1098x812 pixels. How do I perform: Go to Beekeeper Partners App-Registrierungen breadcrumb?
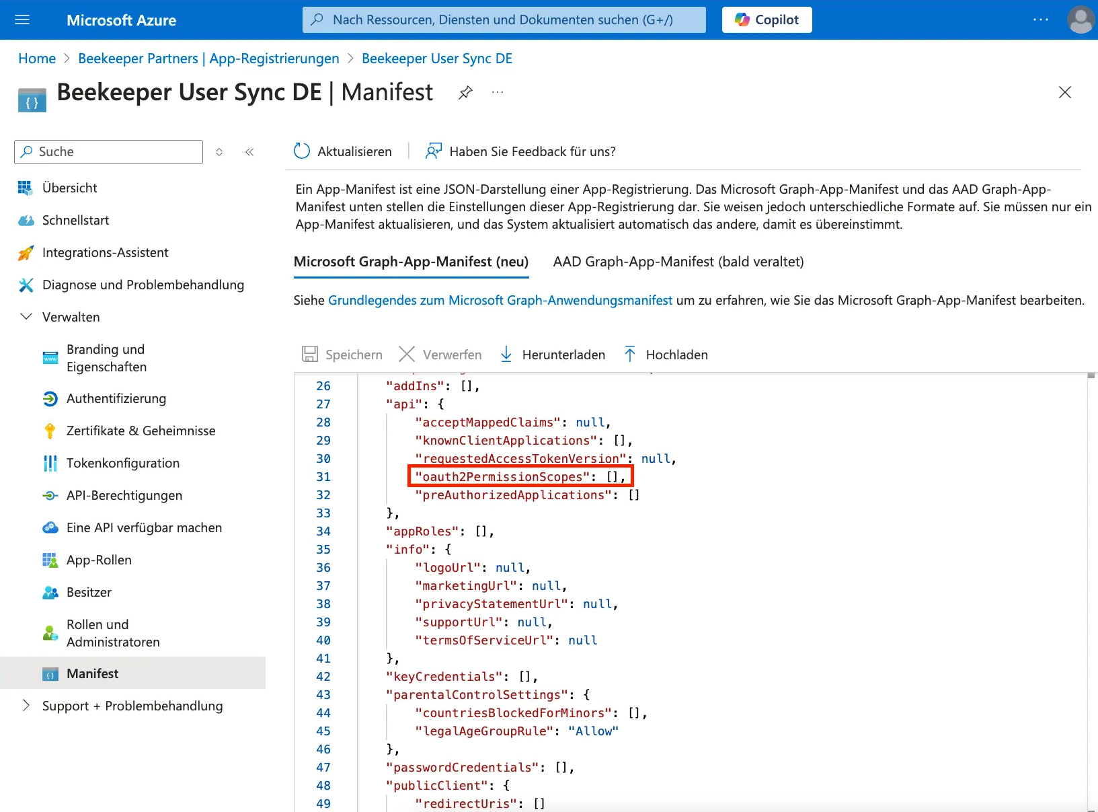click(x=208, y=59)
